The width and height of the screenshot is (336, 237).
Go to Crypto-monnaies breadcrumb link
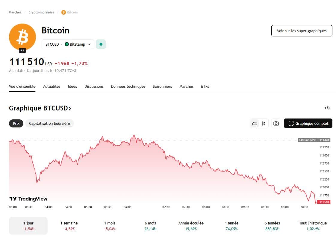pos(41,12)
